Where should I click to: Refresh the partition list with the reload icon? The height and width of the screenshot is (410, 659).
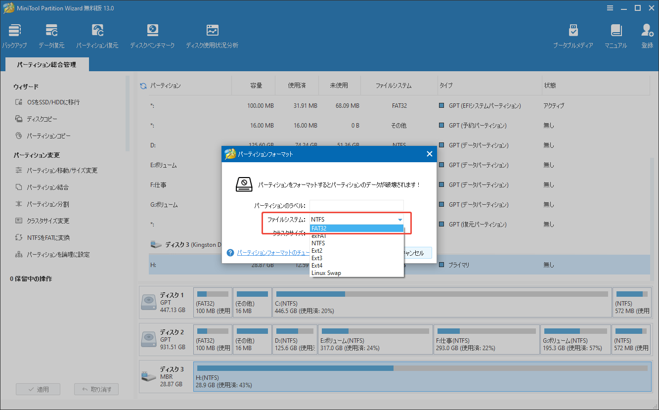pos(143,86)
